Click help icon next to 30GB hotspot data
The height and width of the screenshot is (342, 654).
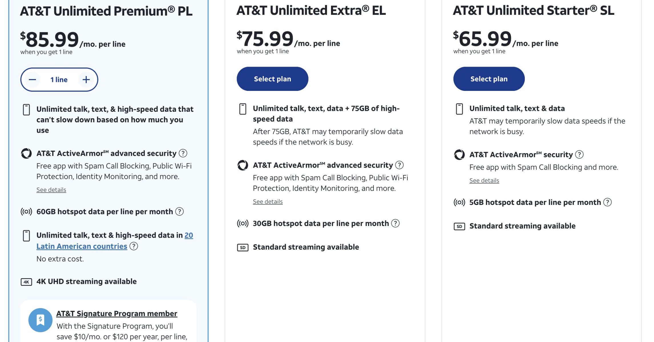(395, 223)
